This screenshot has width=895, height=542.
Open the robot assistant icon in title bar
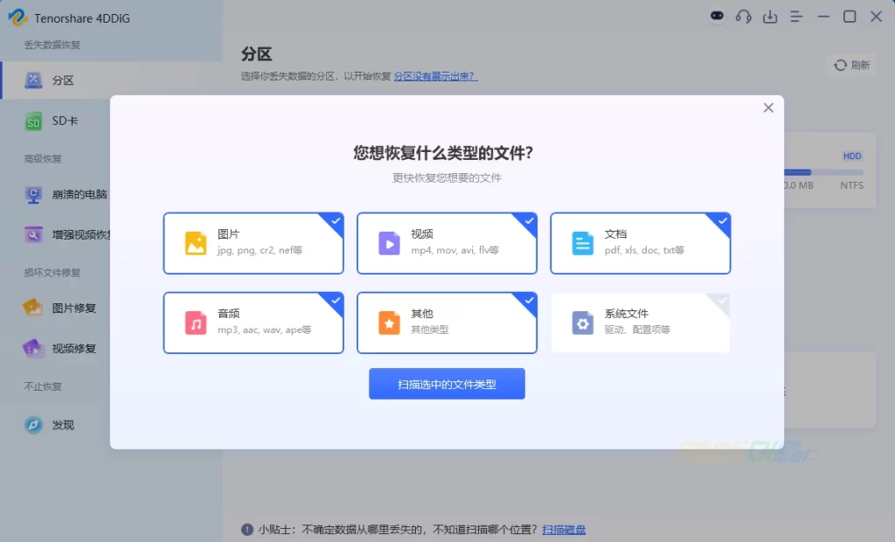click(718, 17)
